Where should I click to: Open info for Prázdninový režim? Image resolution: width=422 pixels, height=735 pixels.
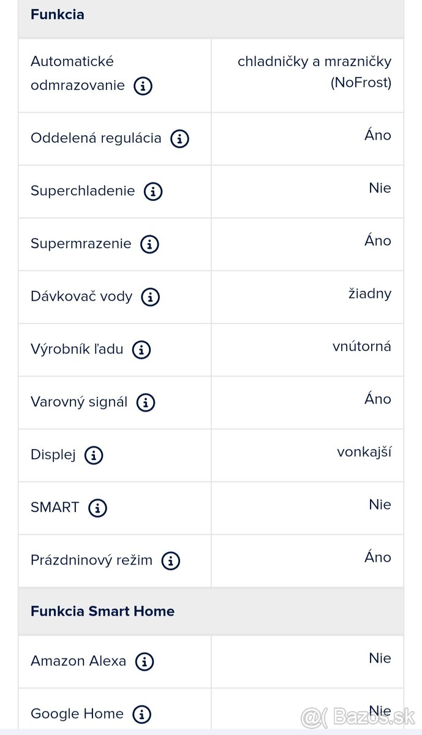tap(170, 561)
